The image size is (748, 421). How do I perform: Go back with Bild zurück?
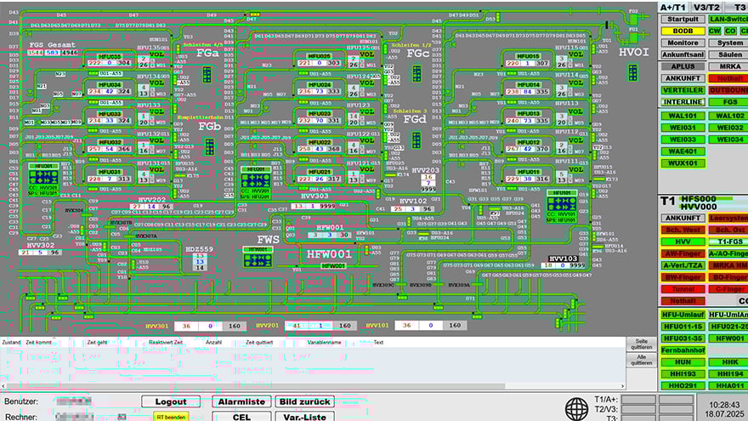(305, 401)
